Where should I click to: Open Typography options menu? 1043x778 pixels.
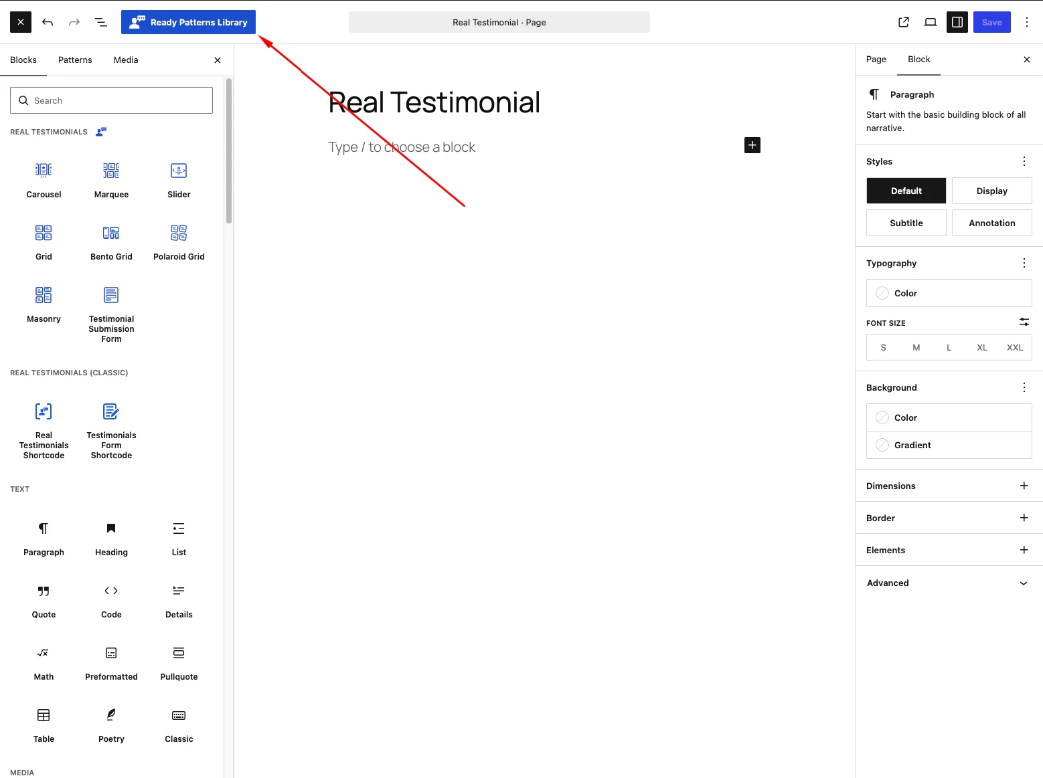(1024, 263)
